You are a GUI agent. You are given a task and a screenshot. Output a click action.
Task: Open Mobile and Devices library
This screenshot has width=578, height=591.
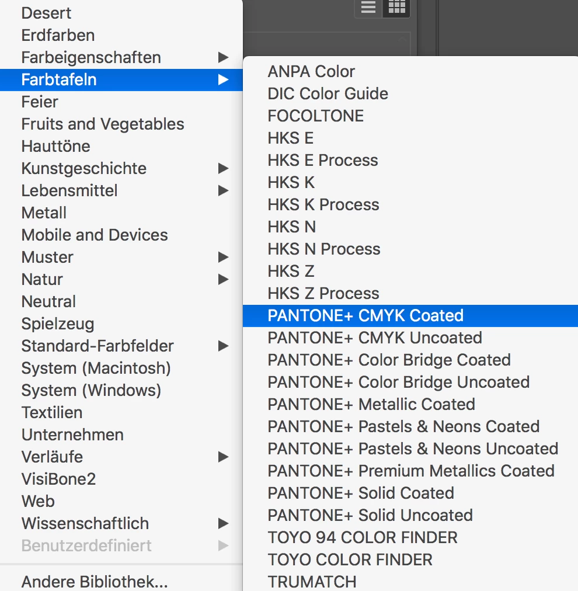(121, 235)
